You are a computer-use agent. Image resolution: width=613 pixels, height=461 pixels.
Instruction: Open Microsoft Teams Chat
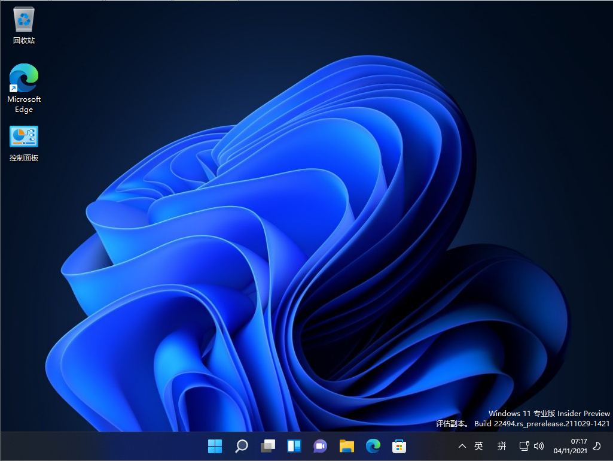[x=320, y=446]
